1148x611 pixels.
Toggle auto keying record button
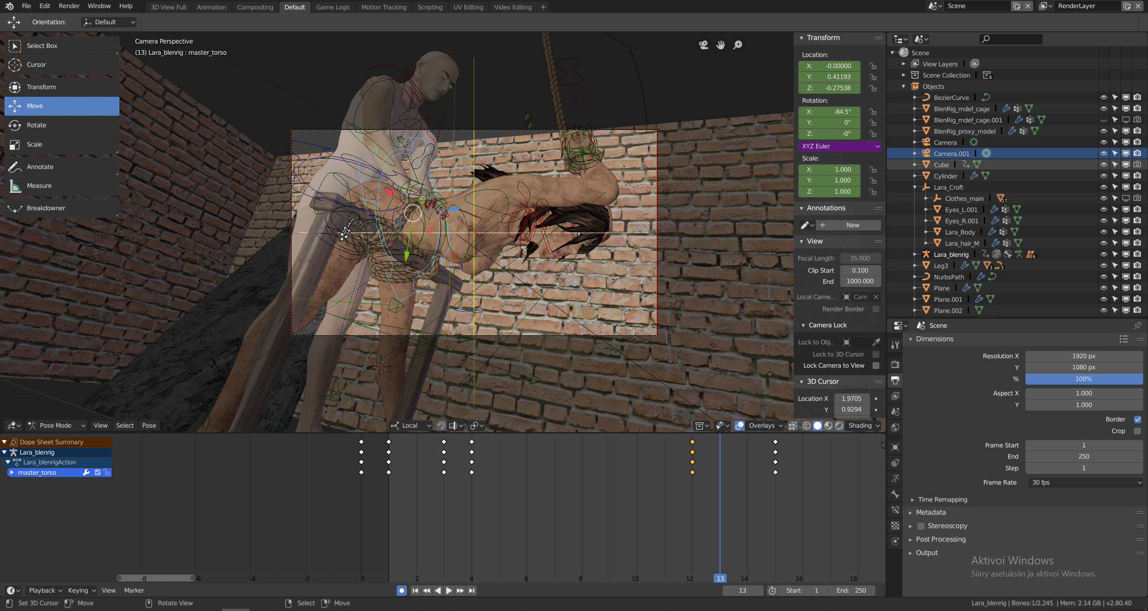pyautogui.click(x=402, y=590)
